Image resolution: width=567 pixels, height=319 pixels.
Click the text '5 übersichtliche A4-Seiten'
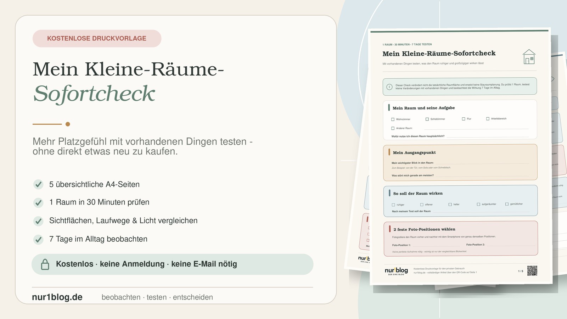[x=94, y=184]
